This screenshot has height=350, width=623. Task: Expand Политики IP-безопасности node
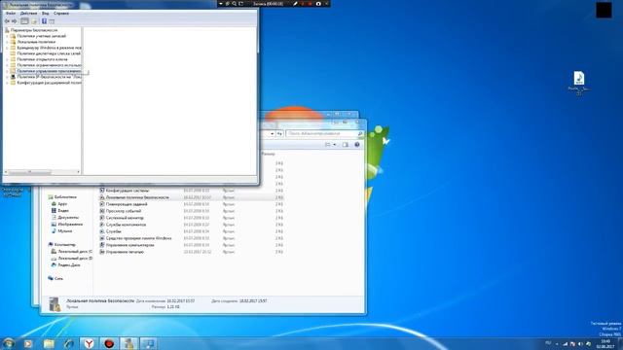pos(7,77)
